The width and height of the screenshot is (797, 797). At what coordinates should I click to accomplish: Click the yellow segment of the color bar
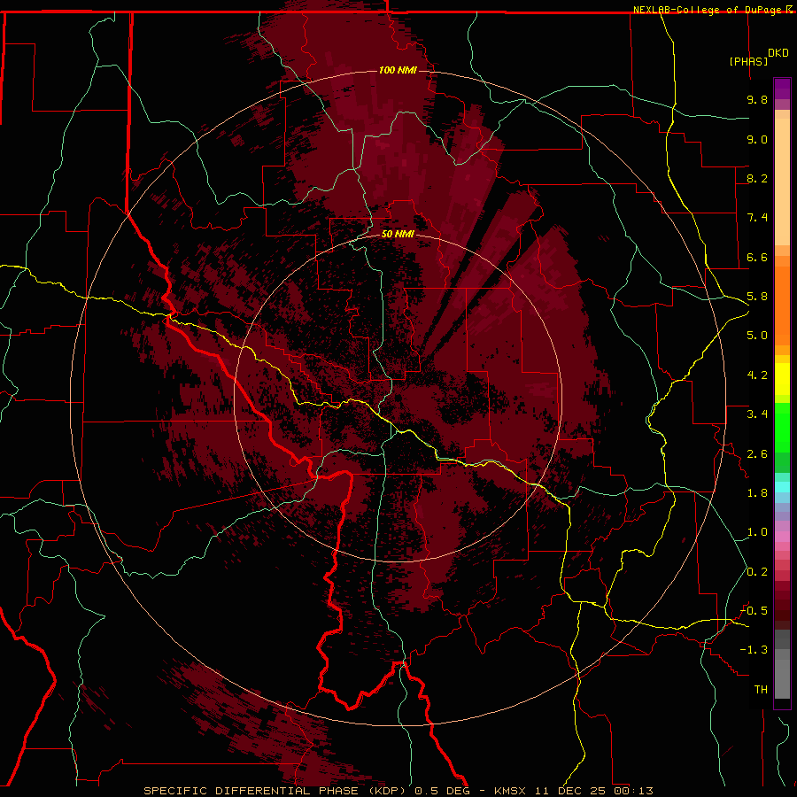click(x=782, y=379)
